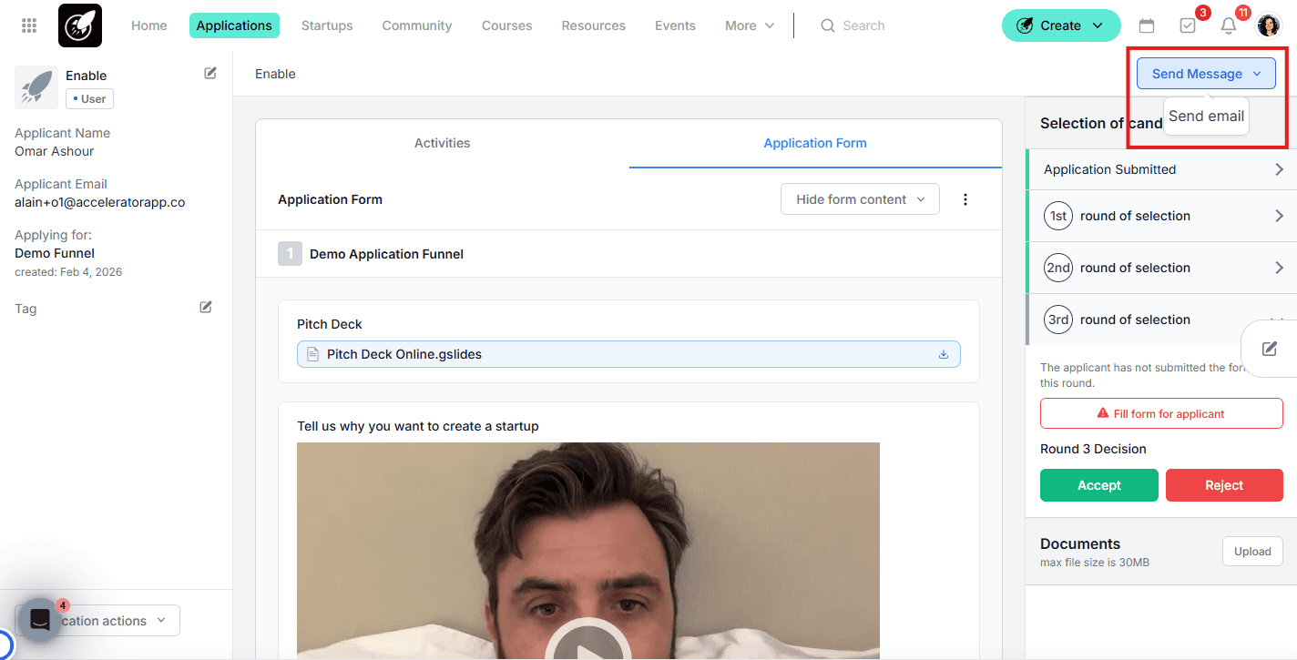Open the tasks checklist icon

1188,25
